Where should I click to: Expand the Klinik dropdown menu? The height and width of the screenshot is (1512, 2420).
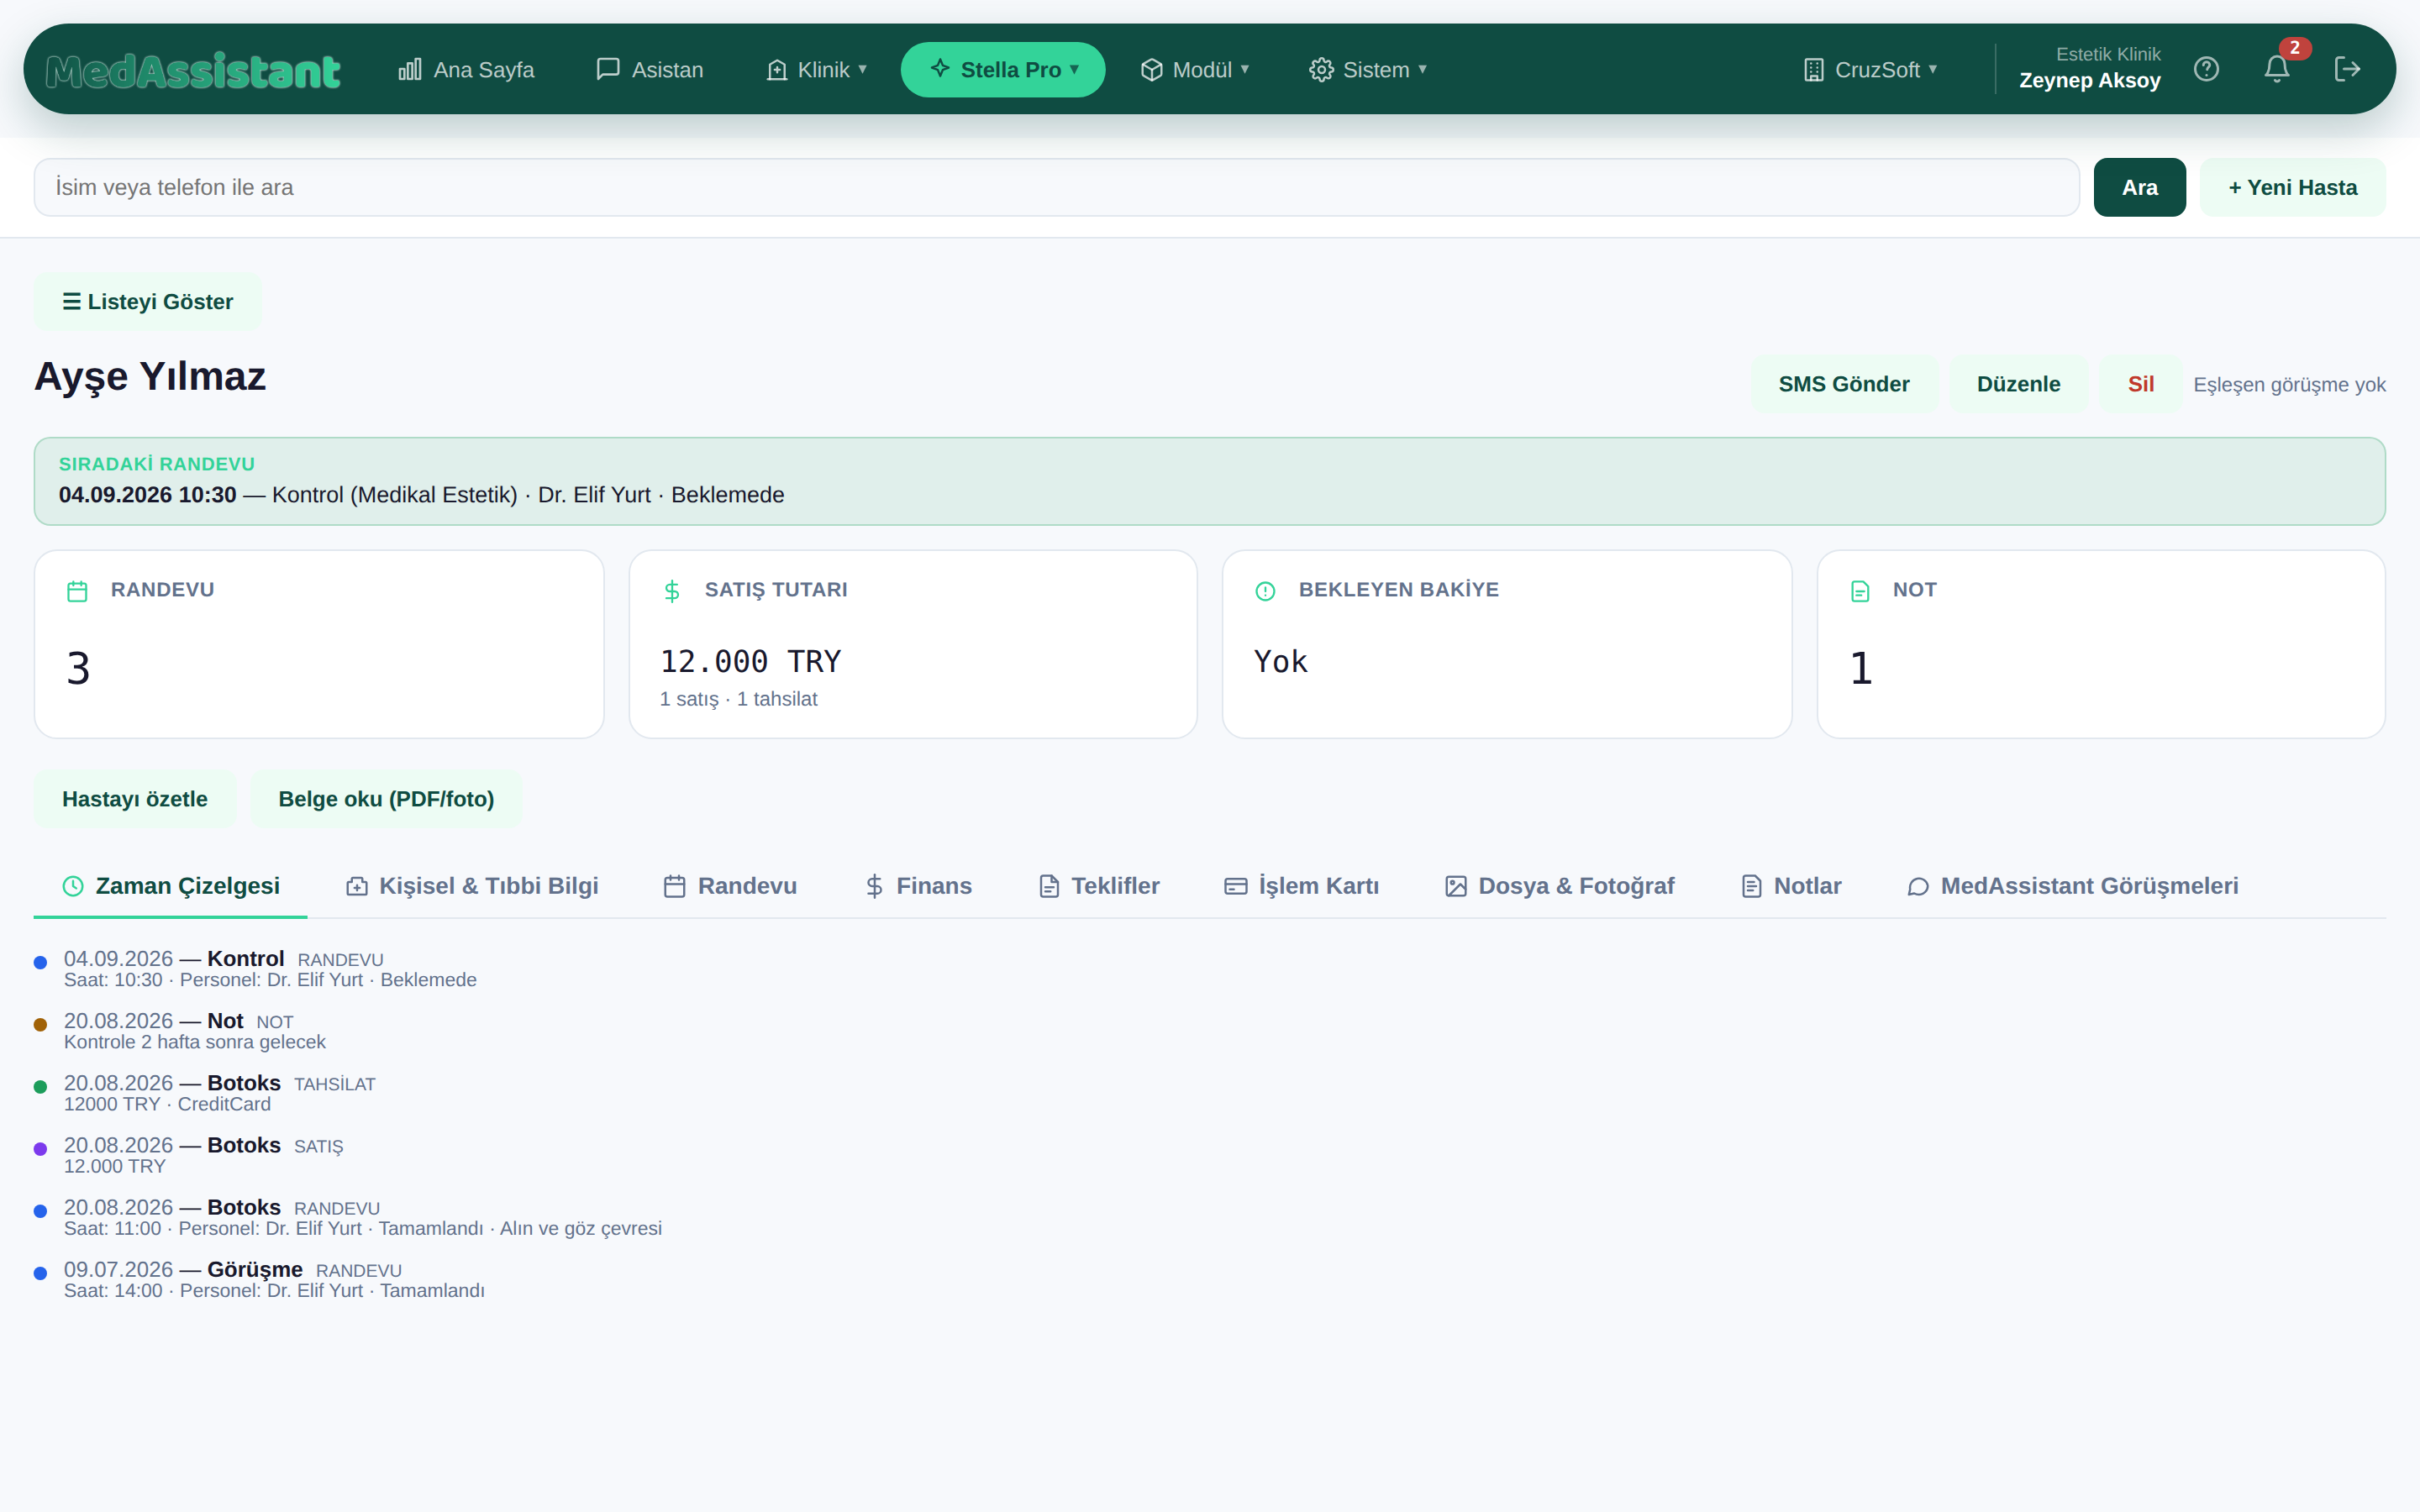tap(817, 69)
